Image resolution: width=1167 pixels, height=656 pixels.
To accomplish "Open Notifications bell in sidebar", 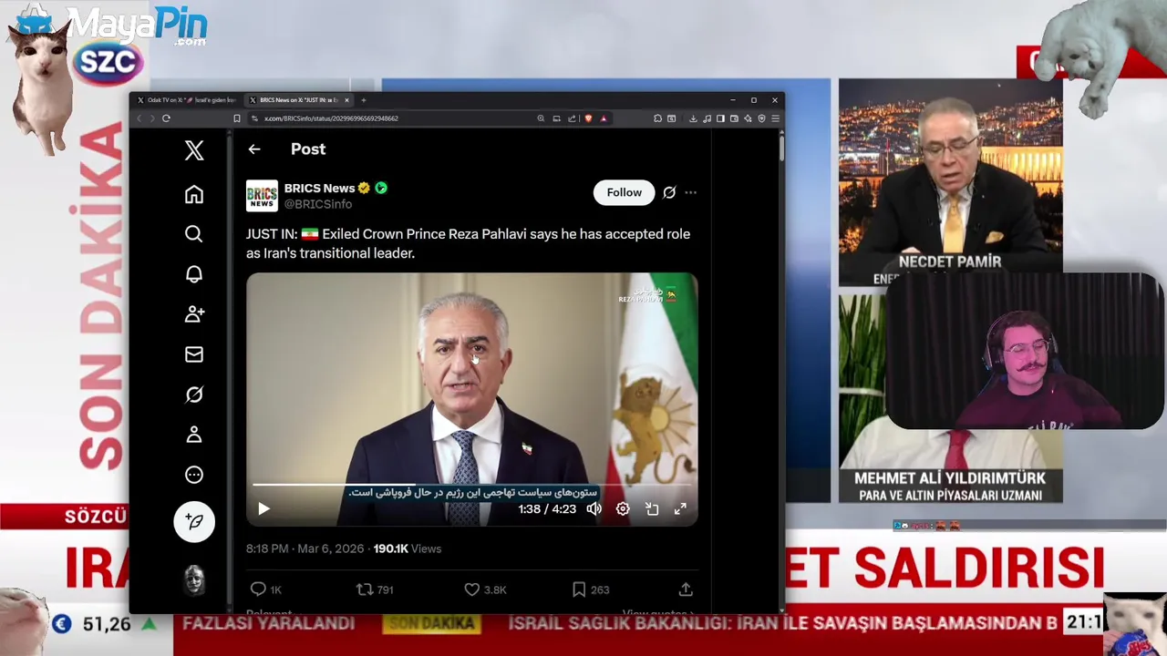I will pyautogui.click(x=194, y=274).
